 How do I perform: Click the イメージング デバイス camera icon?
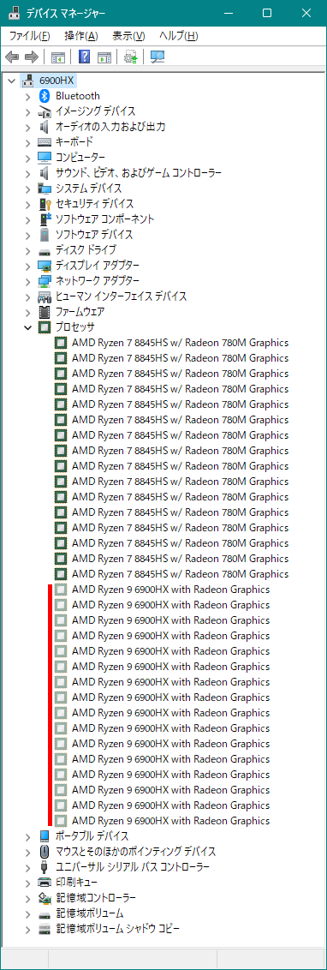pyautogui.click(x=45, y=111)
